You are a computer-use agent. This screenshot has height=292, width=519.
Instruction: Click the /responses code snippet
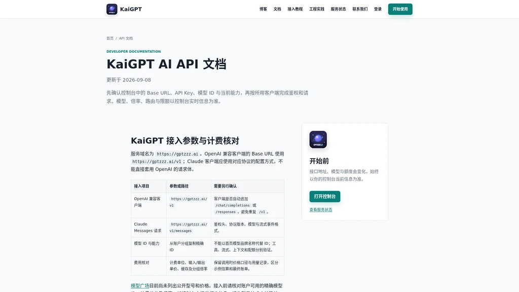coord(226,212)
